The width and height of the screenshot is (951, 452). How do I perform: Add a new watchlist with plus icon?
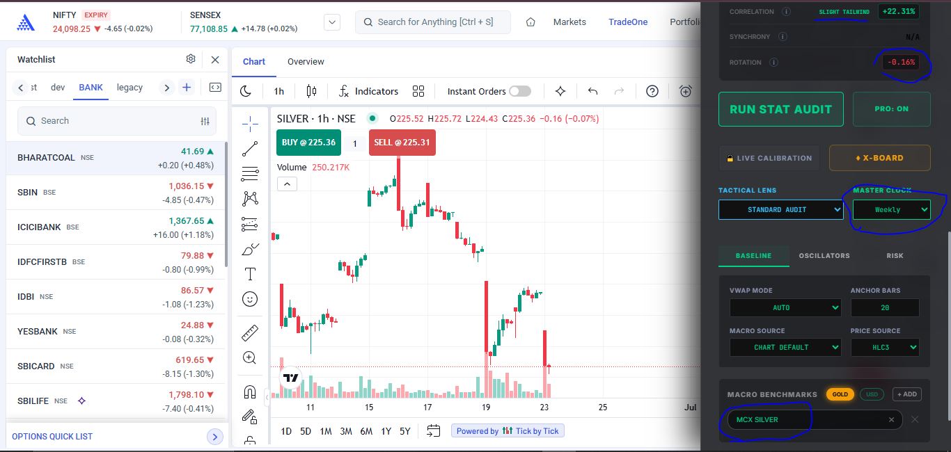(x=187, y=87)
